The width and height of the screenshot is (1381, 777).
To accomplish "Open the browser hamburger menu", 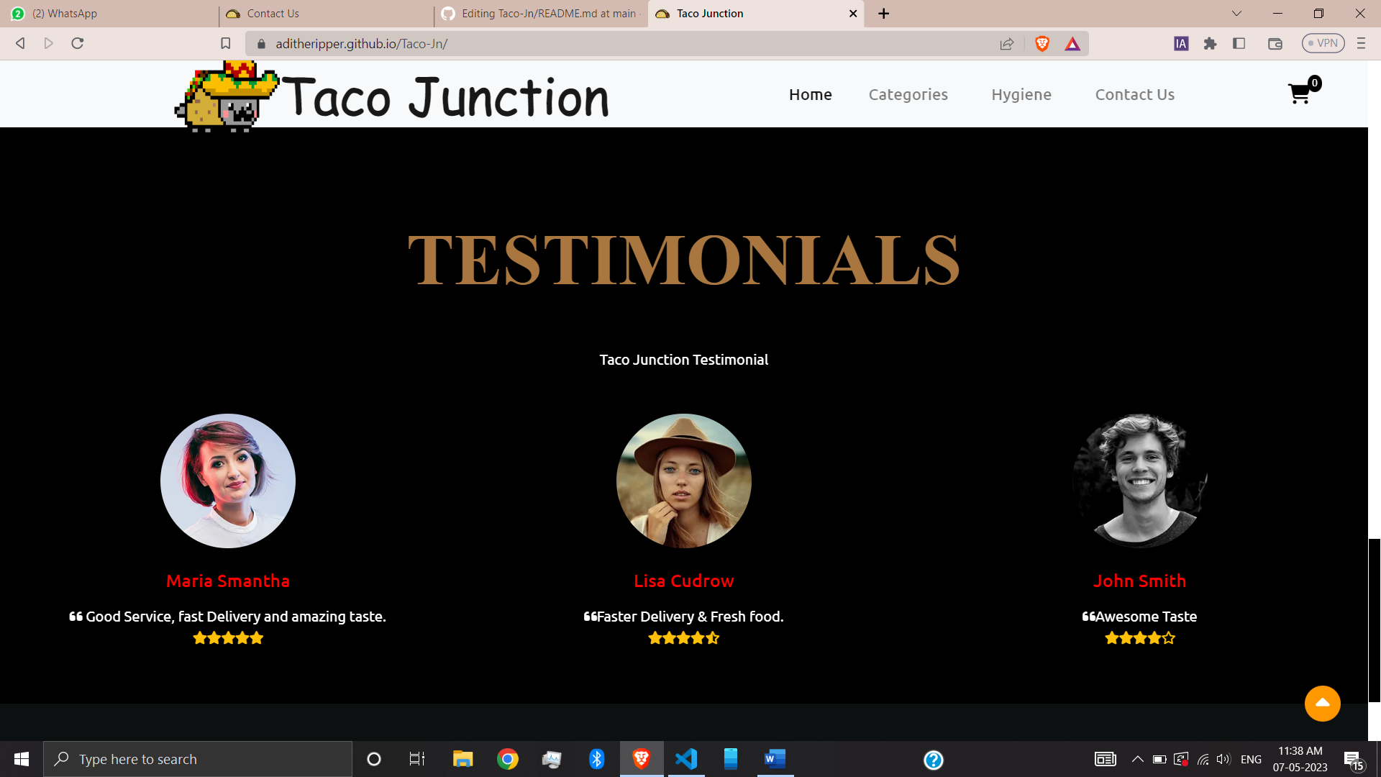I will pos(1361,43).
